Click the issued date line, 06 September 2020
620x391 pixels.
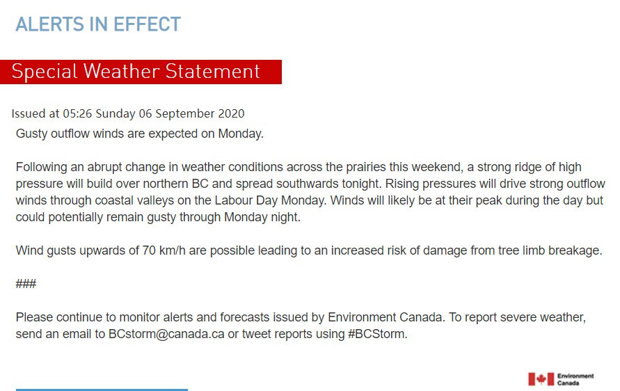point(191,114)
